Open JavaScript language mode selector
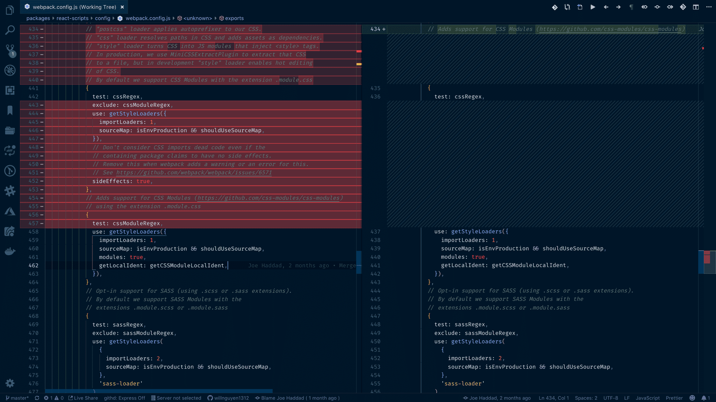 coord(647,398)
